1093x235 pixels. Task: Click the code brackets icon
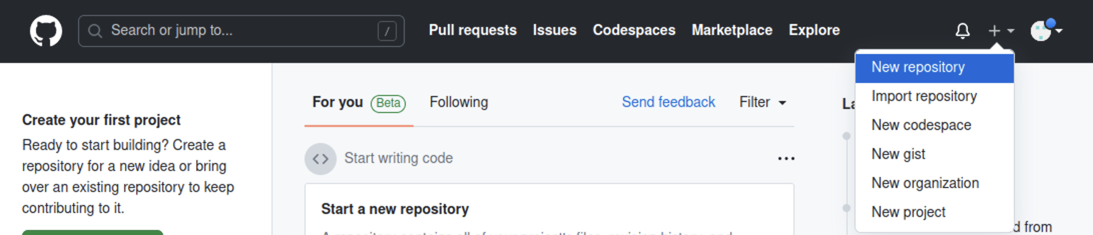tap(321, 158)
